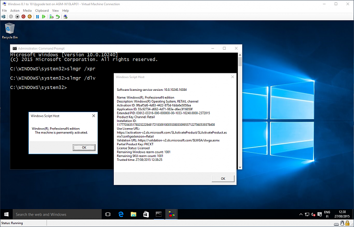Screen dimensions: 354x227
Task: Open the Recycle Bin desktop icon
Action: (10, 31)
